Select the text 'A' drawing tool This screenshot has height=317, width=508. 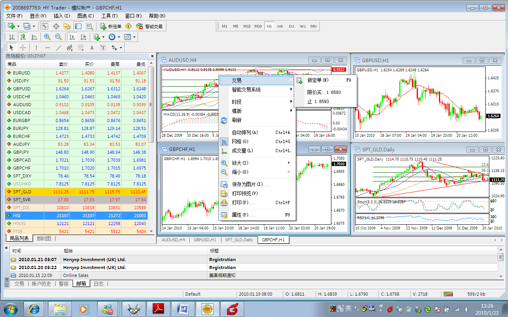[92, 48]
